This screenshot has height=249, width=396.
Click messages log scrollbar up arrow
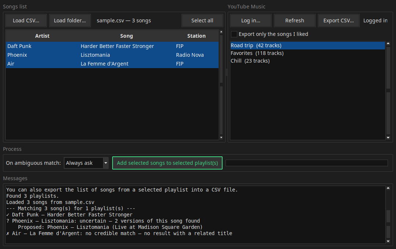click(388, 188)
